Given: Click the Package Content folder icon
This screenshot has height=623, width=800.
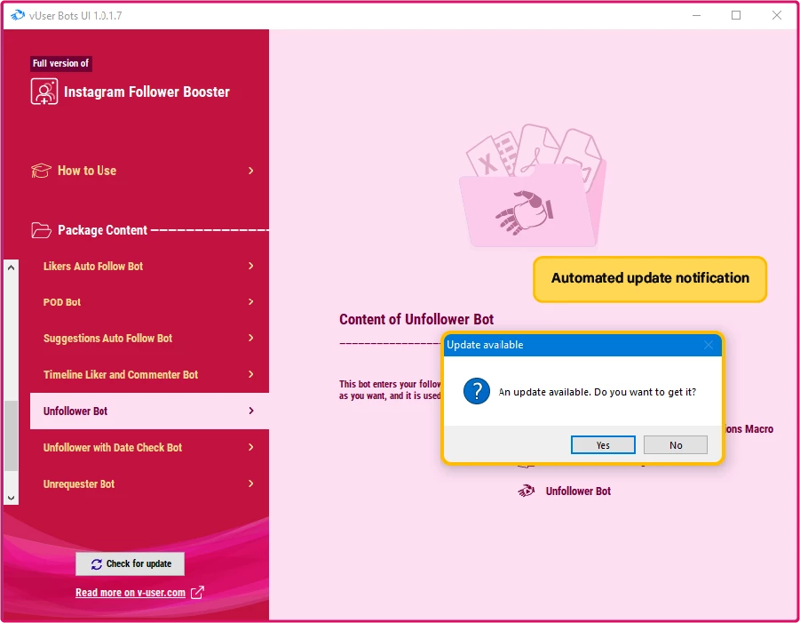Looking at the screenshot, I should 42,230.
